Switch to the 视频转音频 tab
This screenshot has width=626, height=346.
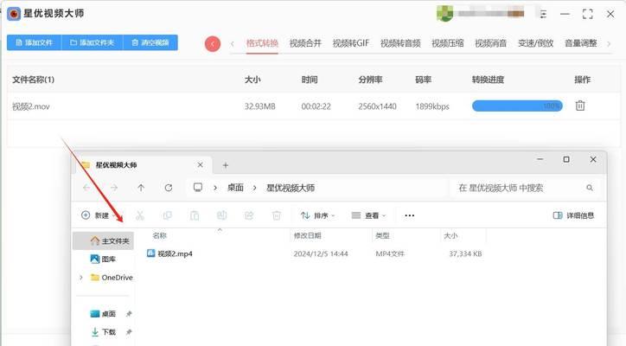[400, 43]
